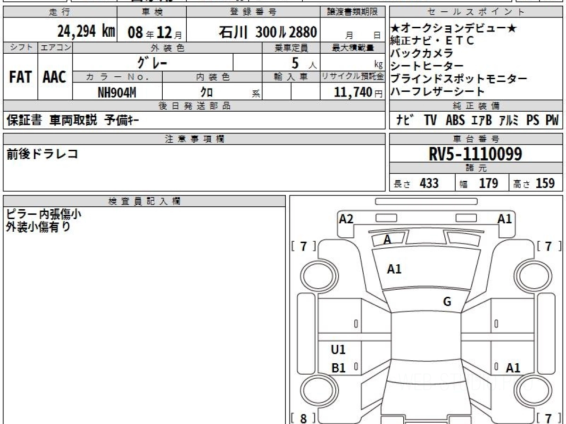Image resolution: width=566 pixels, height=424 pixels.
Task: Click the [ 8 ] tire rating
Action: [x=303, y=418]
